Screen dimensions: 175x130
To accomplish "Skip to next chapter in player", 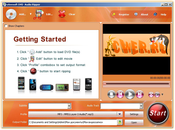I will coord(140,94).
